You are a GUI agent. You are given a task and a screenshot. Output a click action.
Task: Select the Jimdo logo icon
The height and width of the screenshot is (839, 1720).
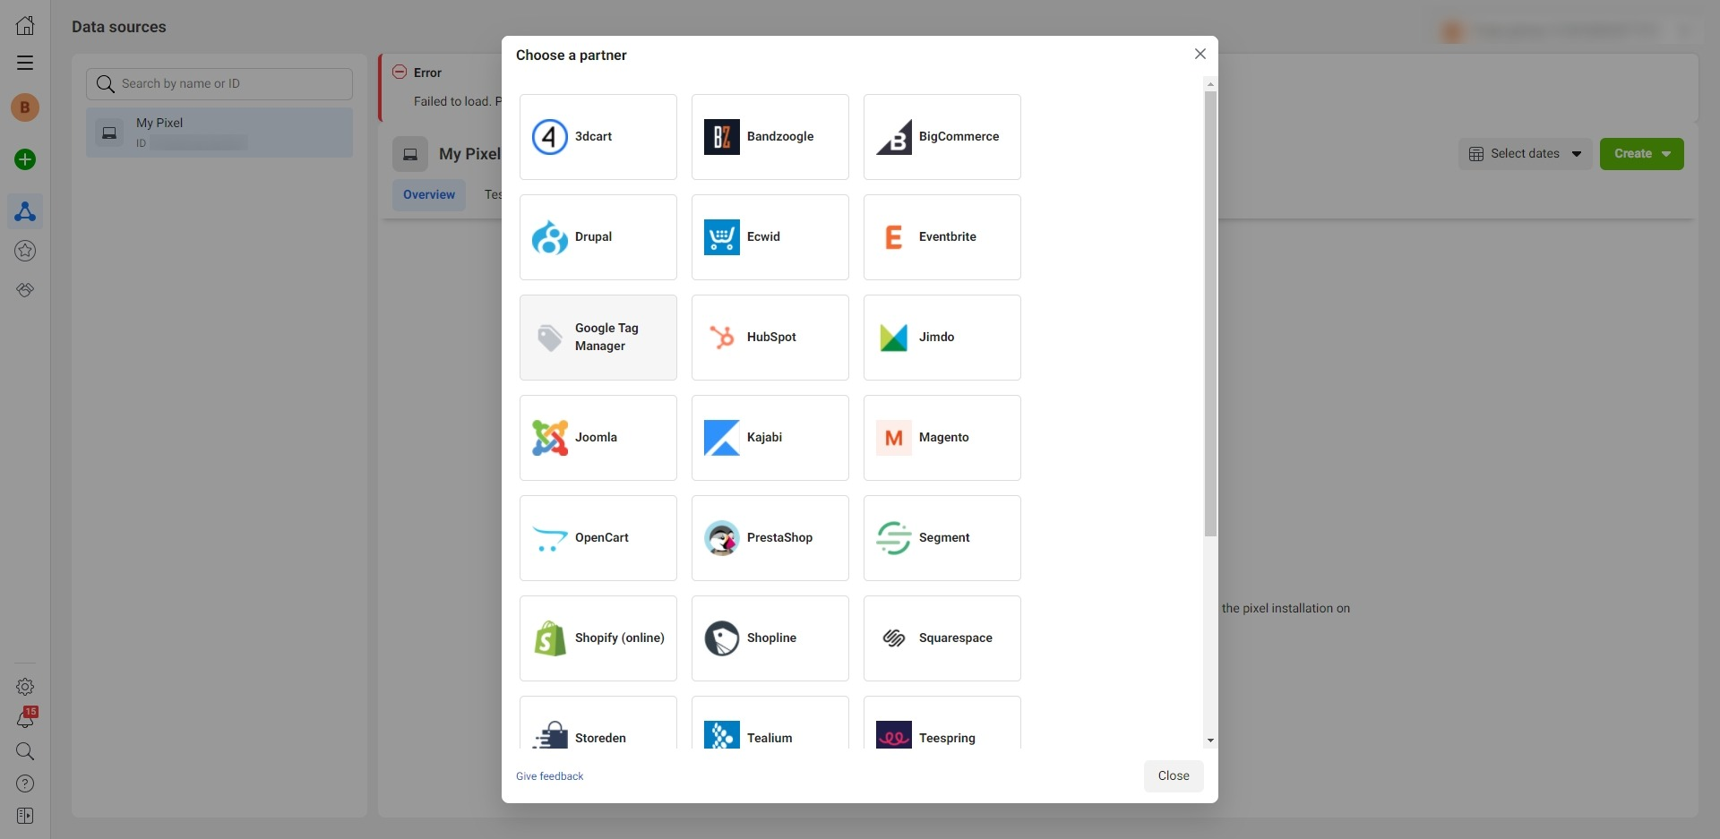point(893,338)
